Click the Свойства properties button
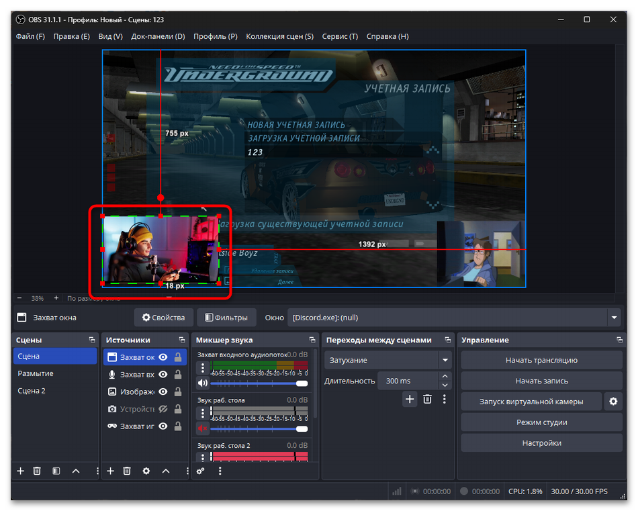638x511 pixels. pyautogui.click(x=163, y=318)
